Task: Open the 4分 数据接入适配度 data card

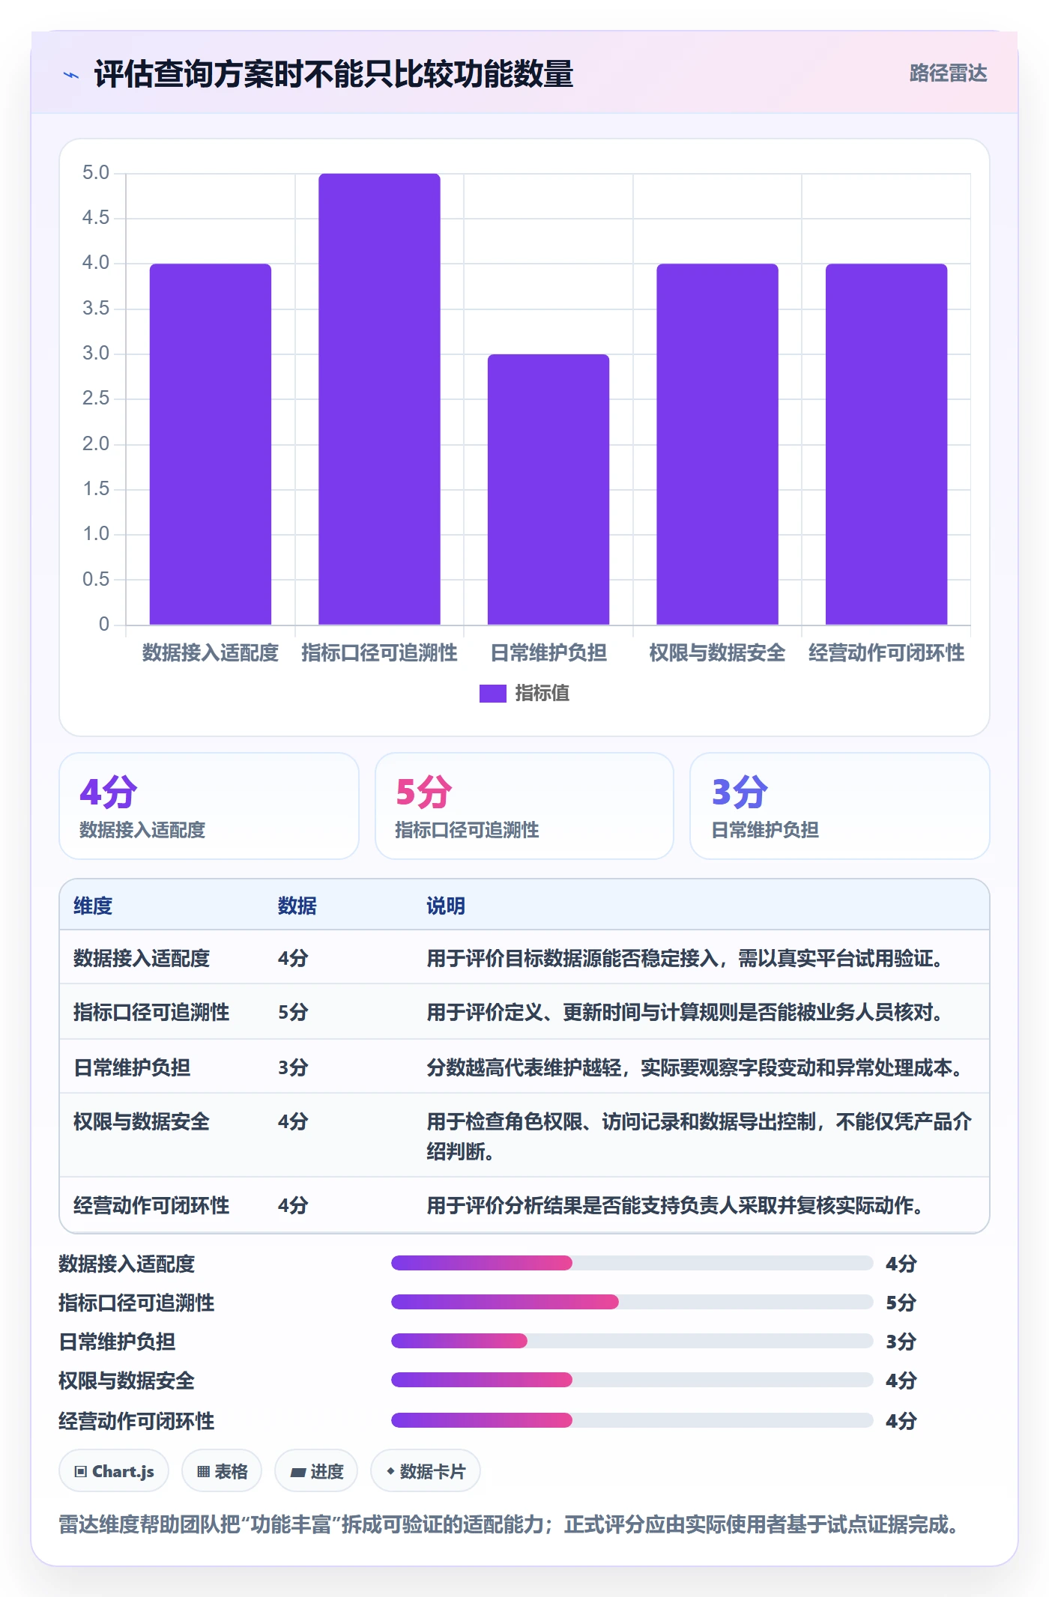Action: point(209,806)
